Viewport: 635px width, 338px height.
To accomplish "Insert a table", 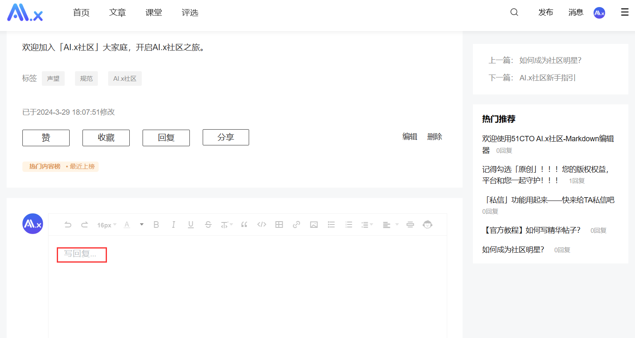I will pyautogui.click(x=279, y=225).
